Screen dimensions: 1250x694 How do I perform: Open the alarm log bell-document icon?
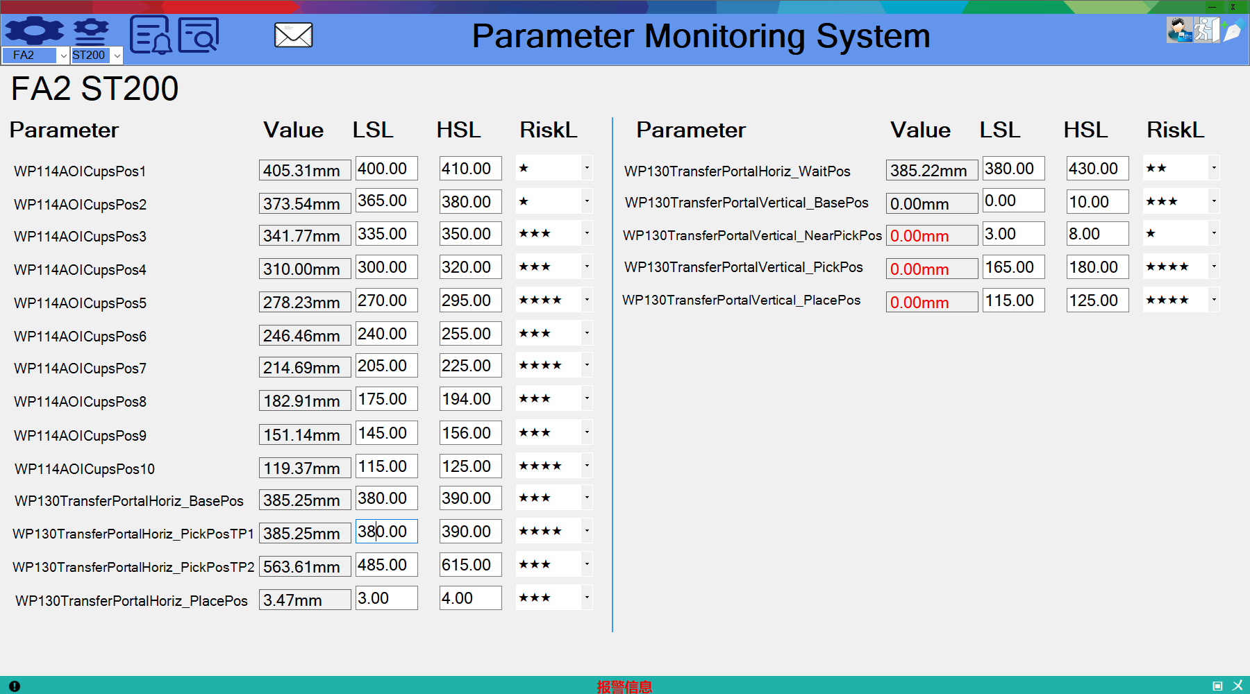pos(151,34)
